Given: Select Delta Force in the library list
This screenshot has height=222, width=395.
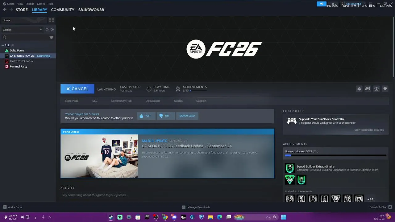Looking at the screenshot, I should 17,51.
